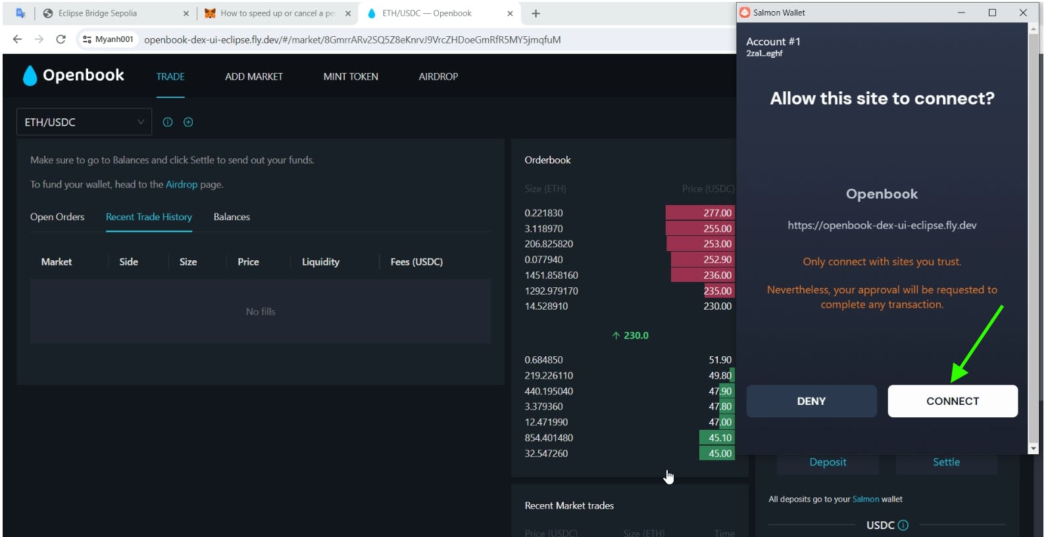Viewport: 1050px width, 537px height.
Task: Close the ETH/USDC — Openbook tab
Action: click(x=510, y=13)
